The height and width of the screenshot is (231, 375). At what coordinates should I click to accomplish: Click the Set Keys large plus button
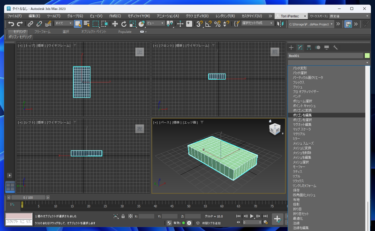(x=277, y=219)
